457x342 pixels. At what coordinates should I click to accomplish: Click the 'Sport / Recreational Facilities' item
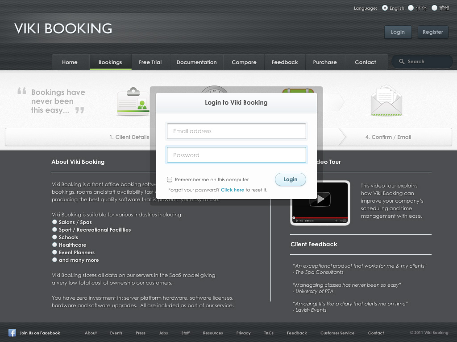coord(95,230)
